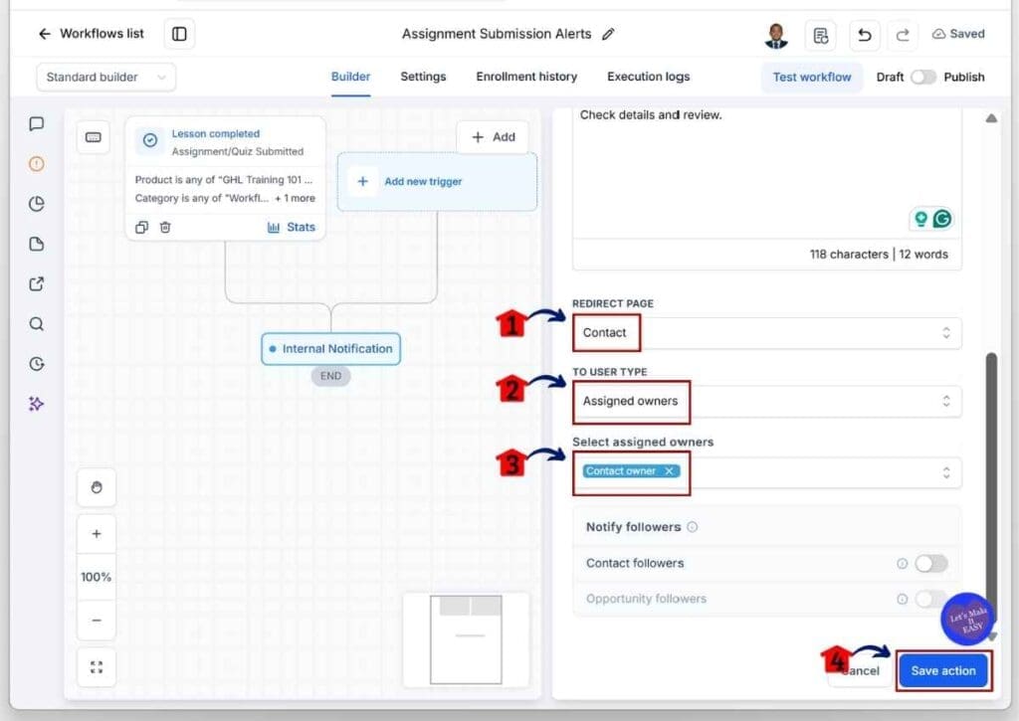The width and height of the screenshot is (1019, 721).
Task: Switch to the Builder tab
Action: (x=351, y=77)
